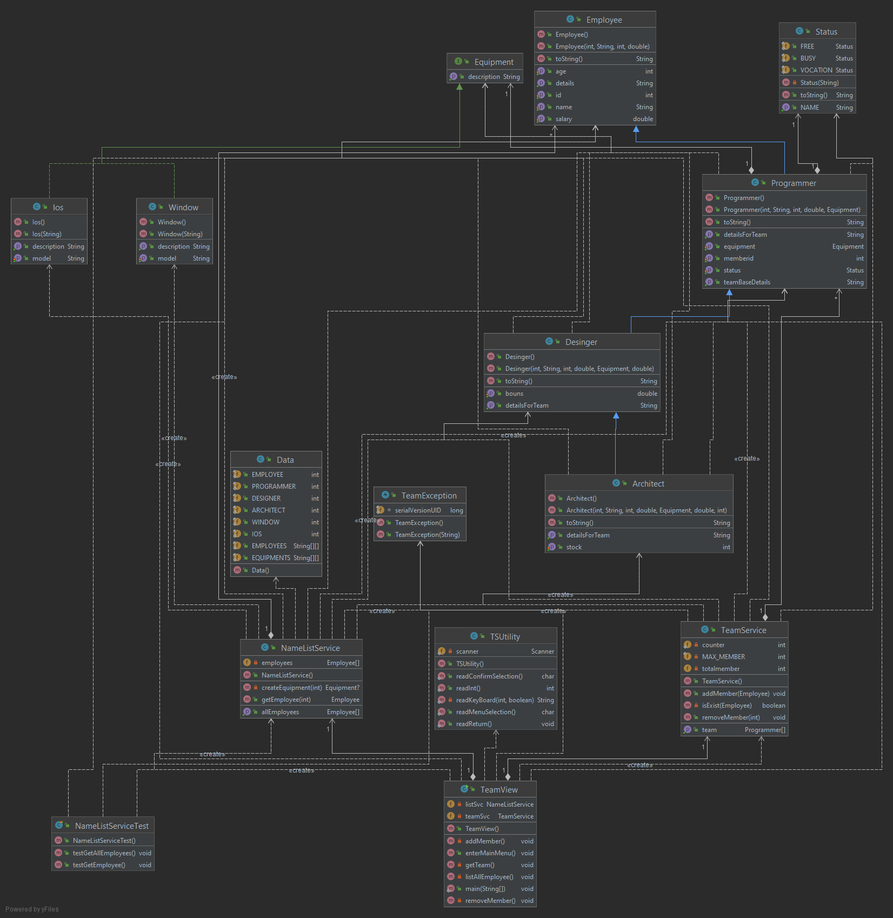The image size is (893, 918).
Task: Open the Powered by yFiles link
Action: click(31, 909)
